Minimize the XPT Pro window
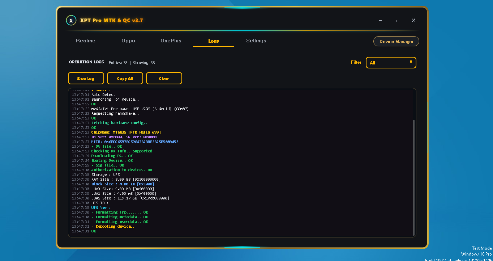 point(381,21)
